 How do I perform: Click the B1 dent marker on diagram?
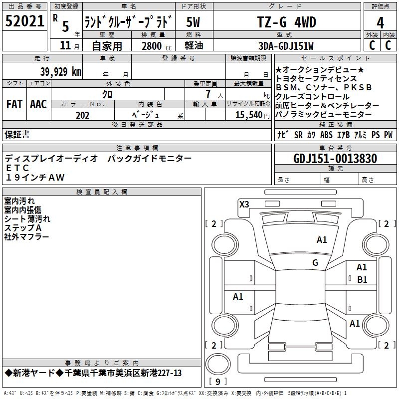[362, 280]
